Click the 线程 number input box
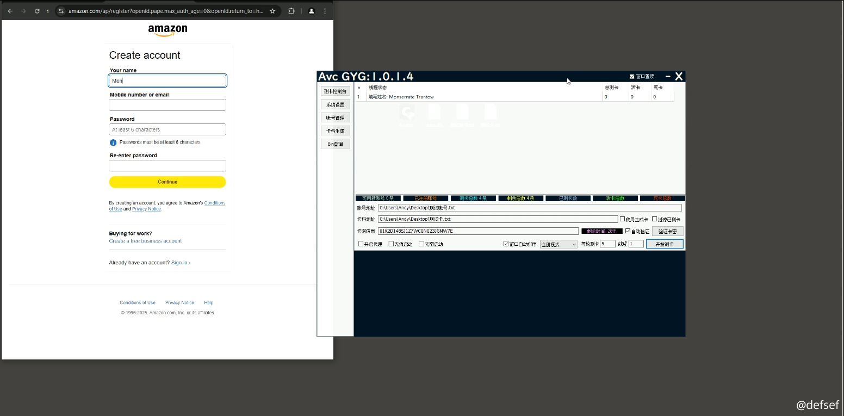Viewport: 844px width, 416px height. click(636, 244)
